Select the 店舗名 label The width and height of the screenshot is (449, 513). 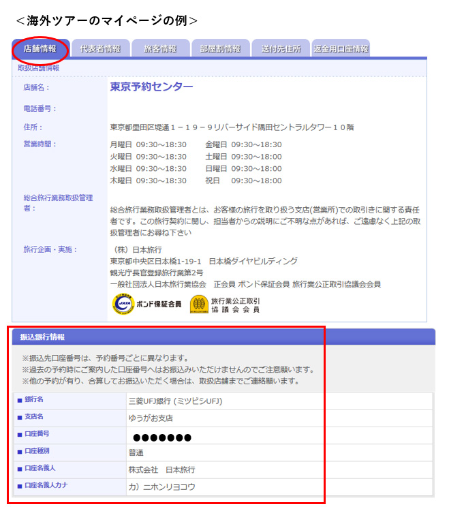pyautogui.click(x=36, y=87)
